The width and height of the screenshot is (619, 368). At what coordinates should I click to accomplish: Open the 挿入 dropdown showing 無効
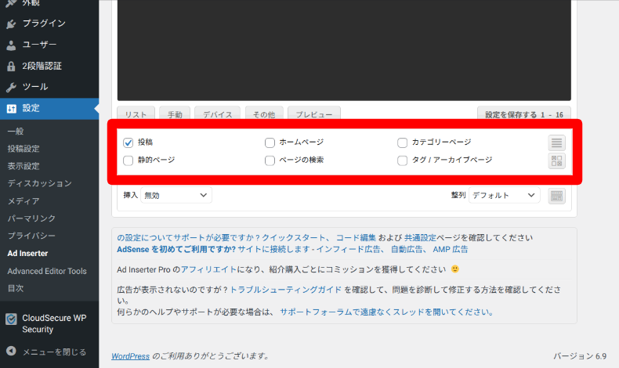tap(176, 195)
